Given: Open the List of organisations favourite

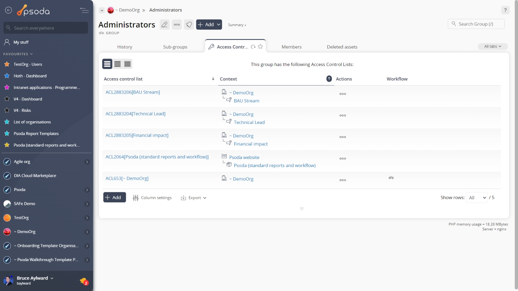Looking at the screenshot, I should (x=32, y=122).
